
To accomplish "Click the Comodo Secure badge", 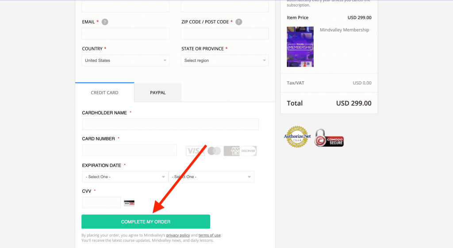I will tap(329, 138).
